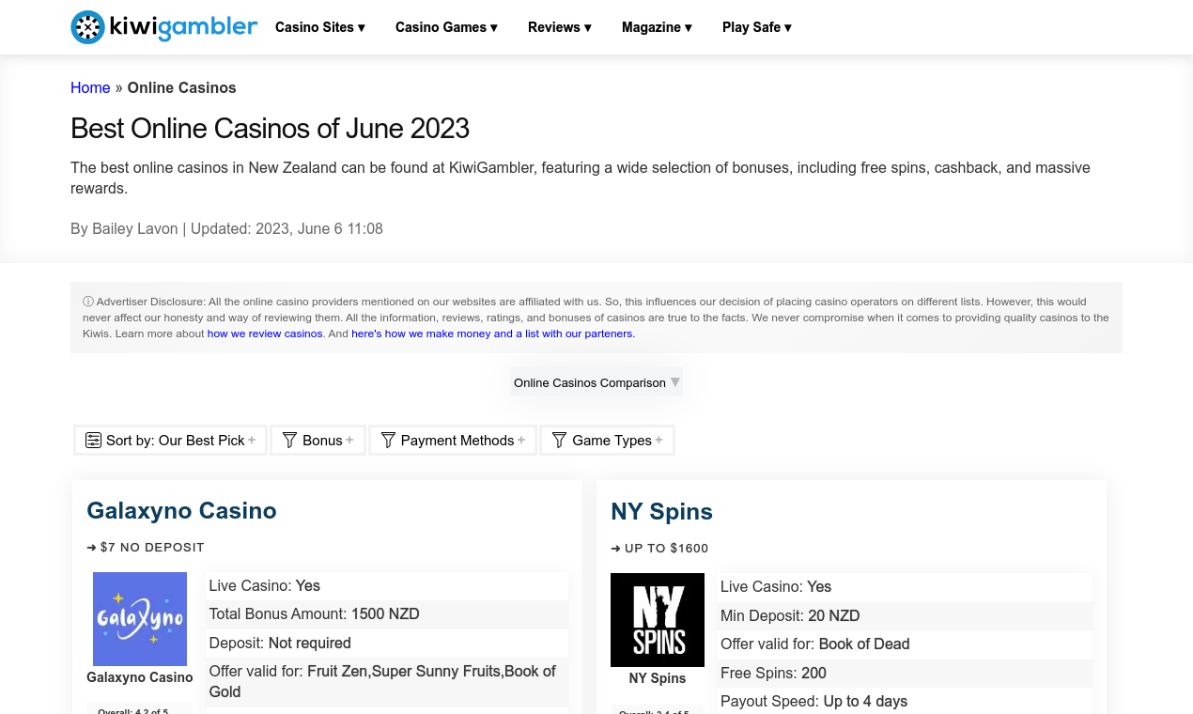This screenshot has height=714, width=1193.
Task: Open NY Spins heading link
Action: (661, 511)
